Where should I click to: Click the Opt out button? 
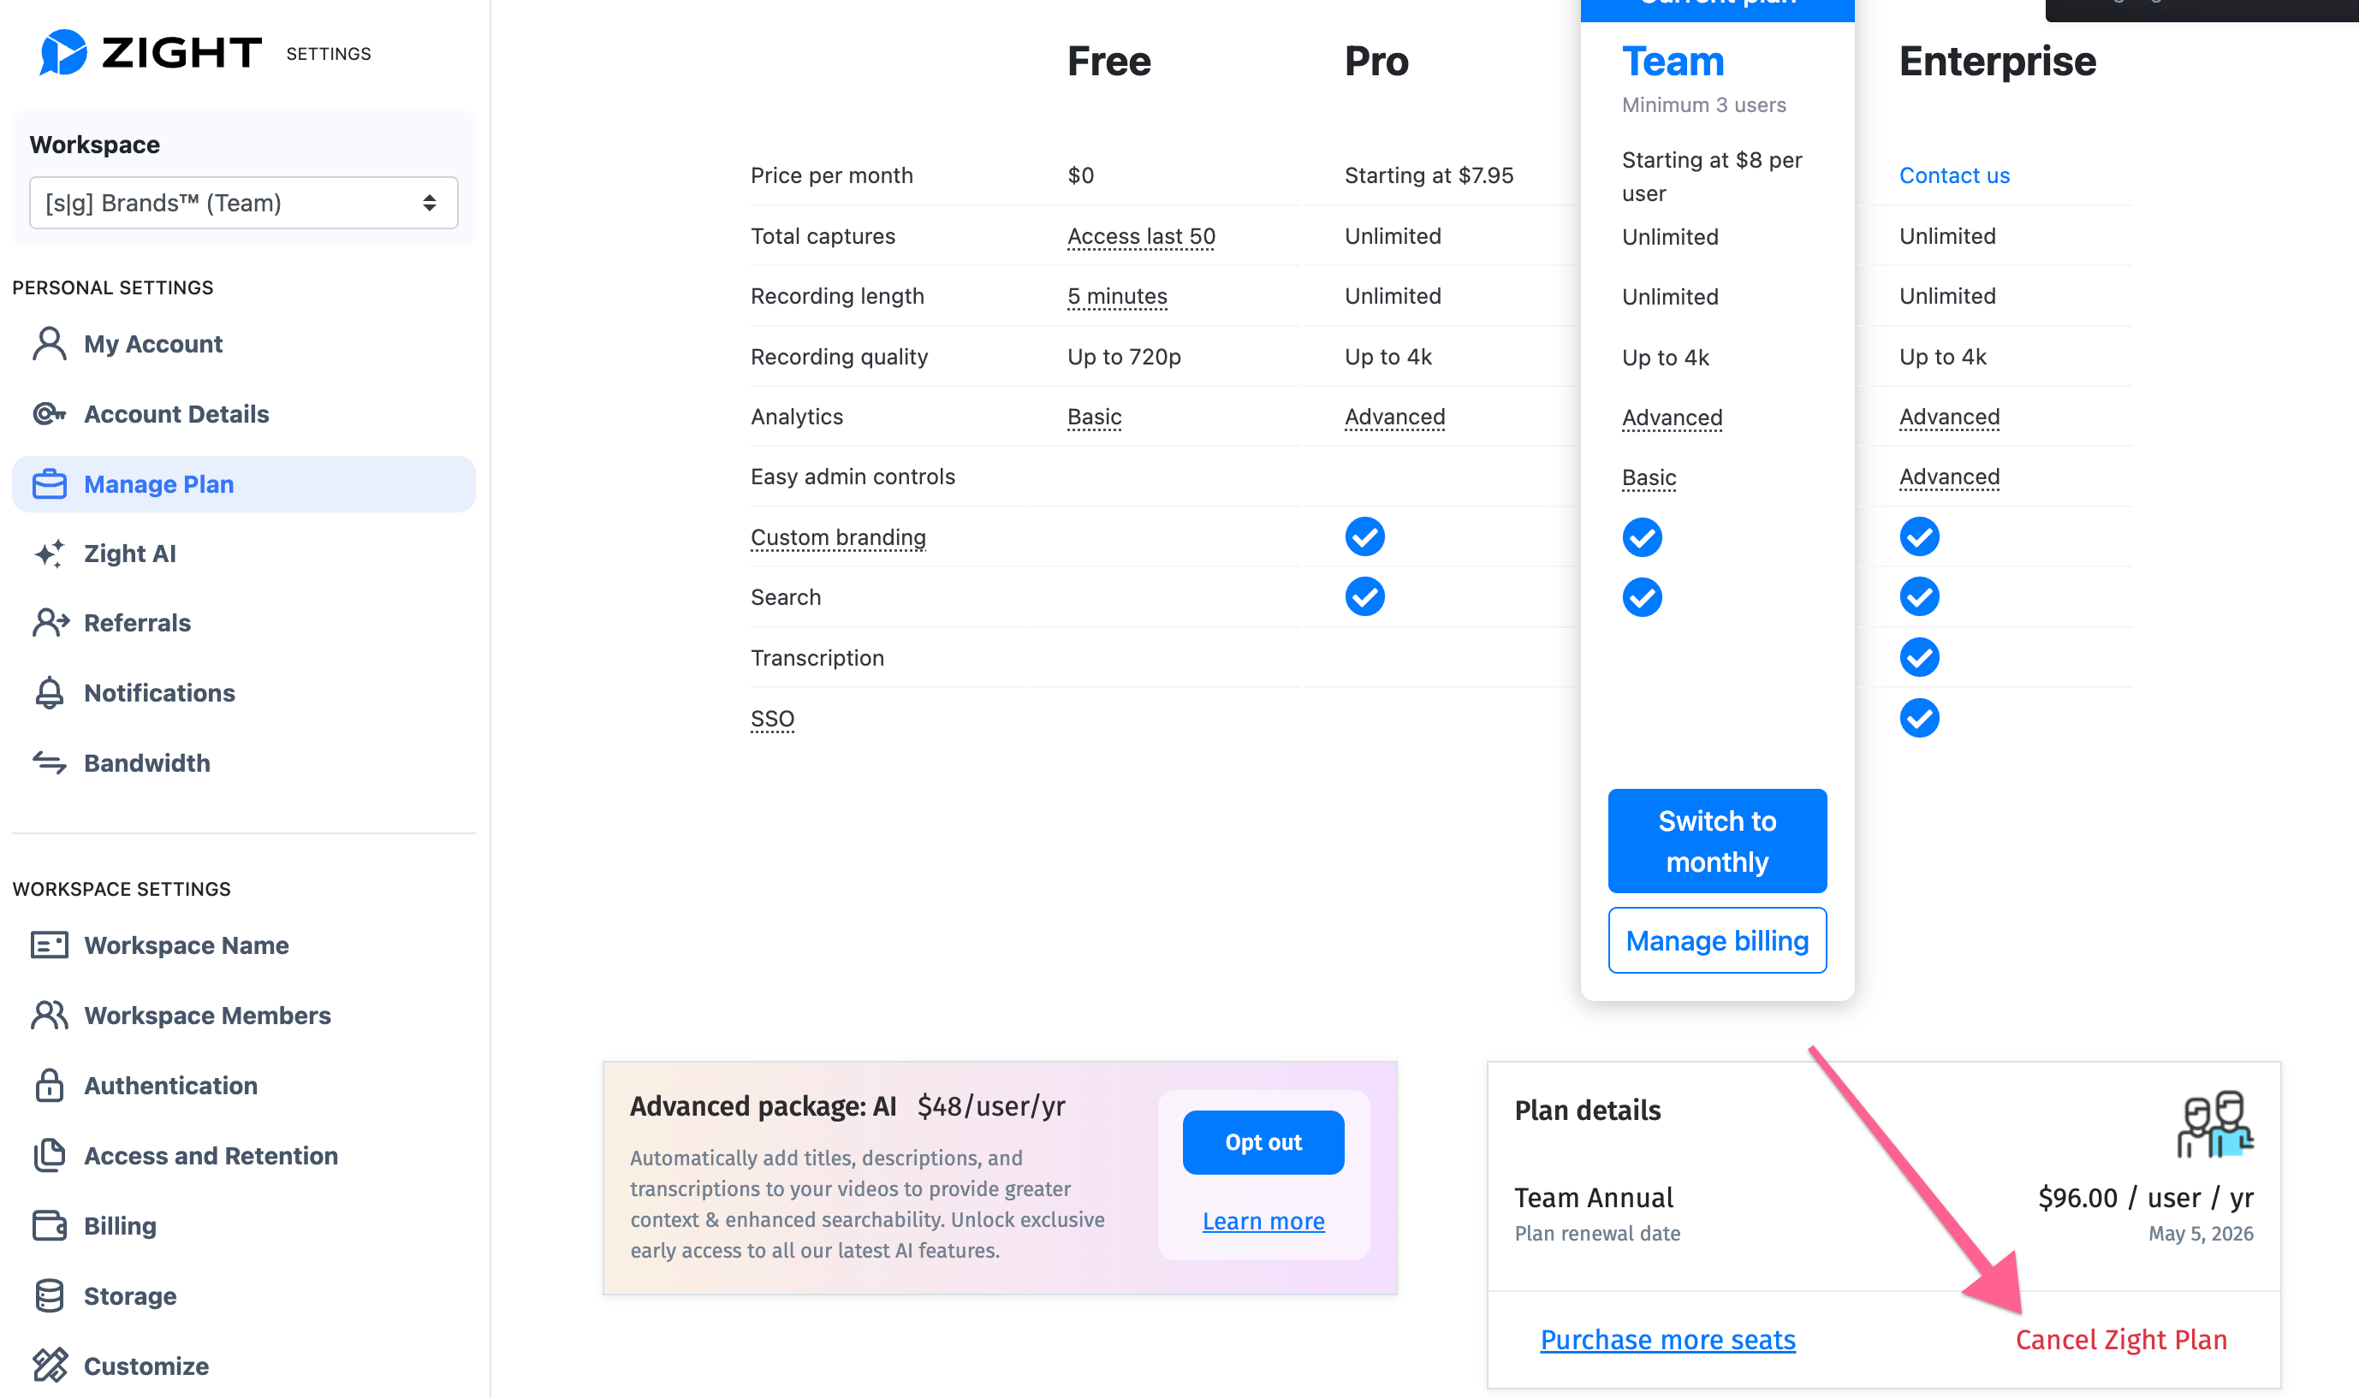point(1263,1143)
